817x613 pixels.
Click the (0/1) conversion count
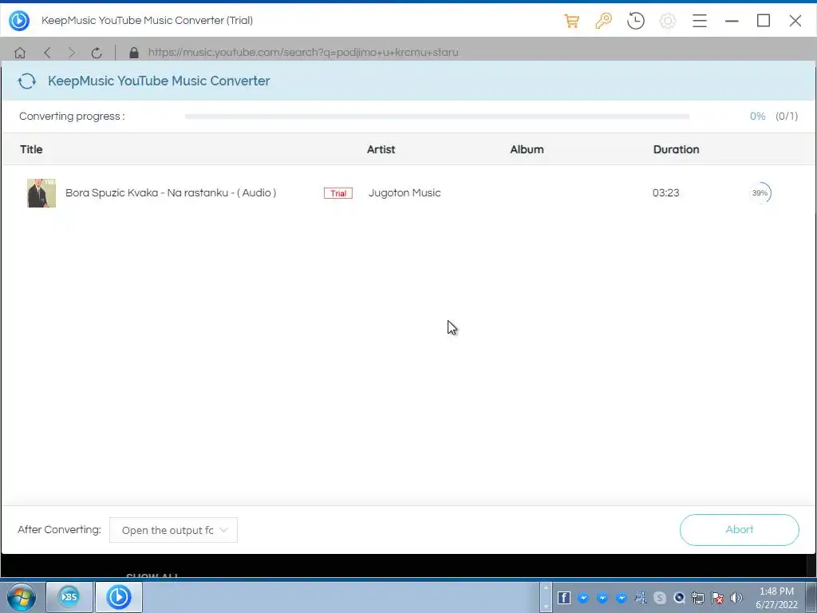[787, 117]
